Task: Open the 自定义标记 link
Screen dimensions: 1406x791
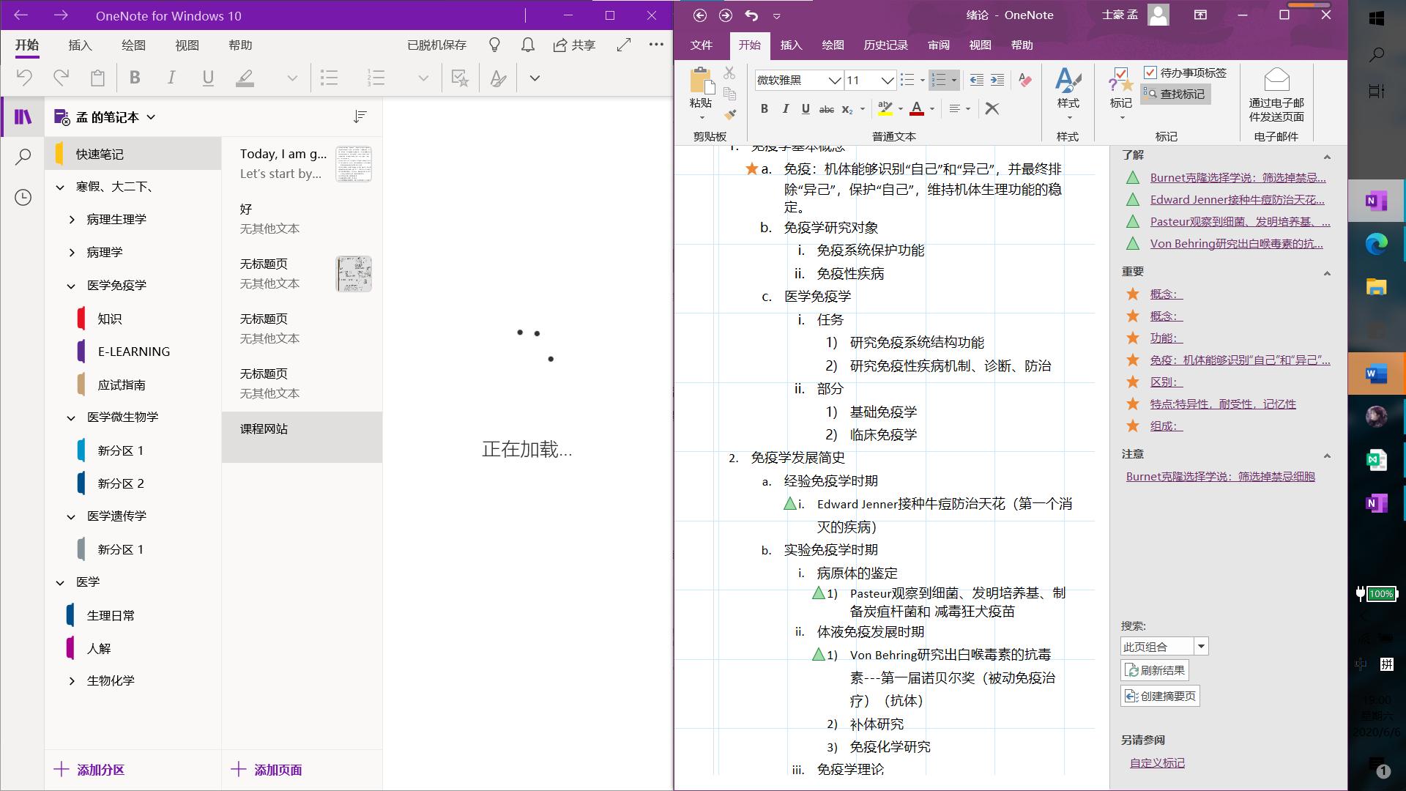Action: tap(1157, 762)
